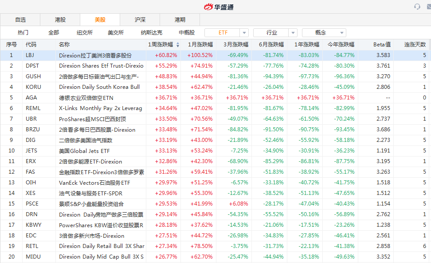431x263 pixels.
Task: Open the 行业 dropdown
Action: (x=275, y=33)
